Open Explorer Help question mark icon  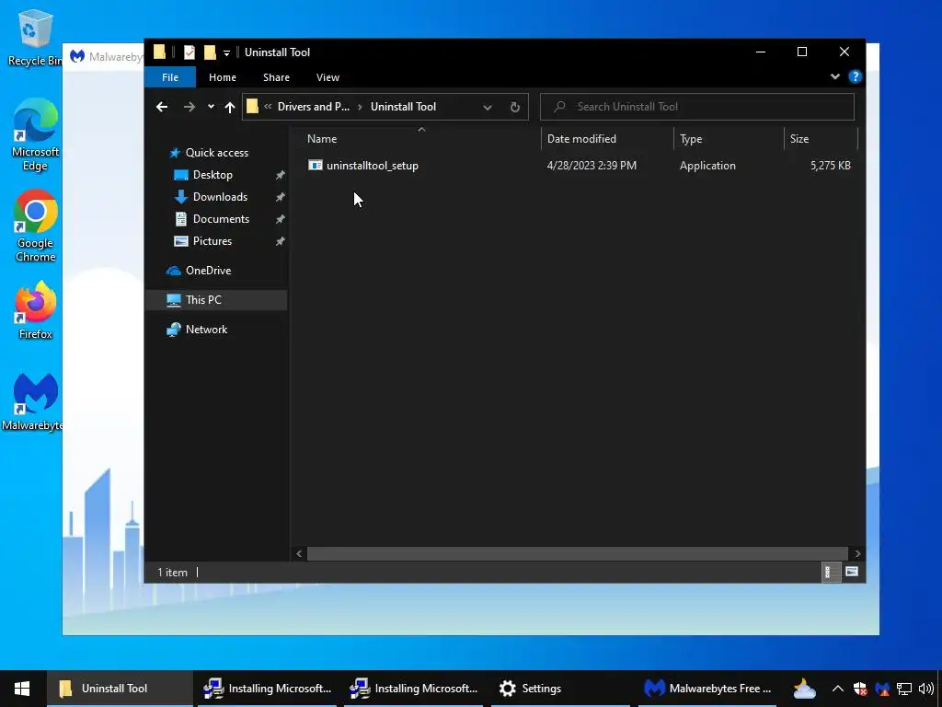855,77
